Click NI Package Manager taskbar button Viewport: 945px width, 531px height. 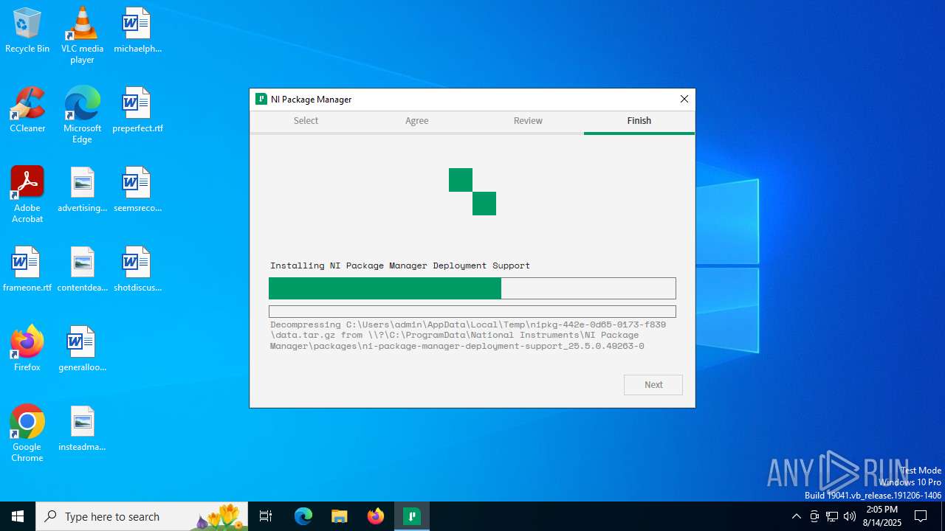point(412,516)
